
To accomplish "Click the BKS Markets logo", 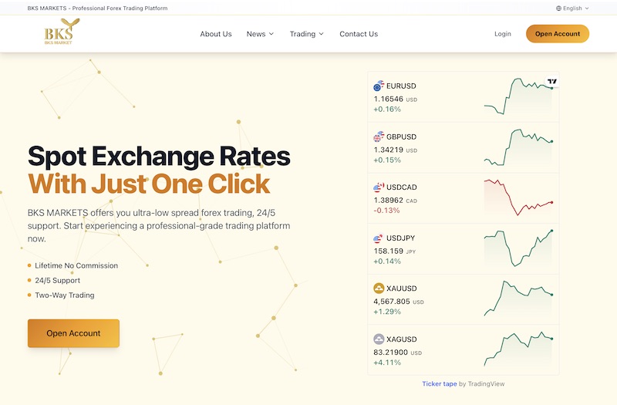I will click(x=59, y=33).
